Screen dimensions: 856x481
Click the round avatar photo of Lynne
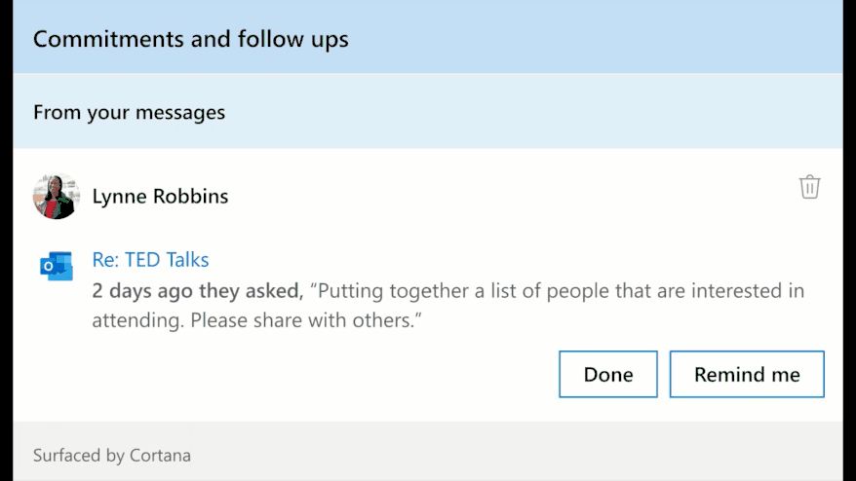(57, 197)
